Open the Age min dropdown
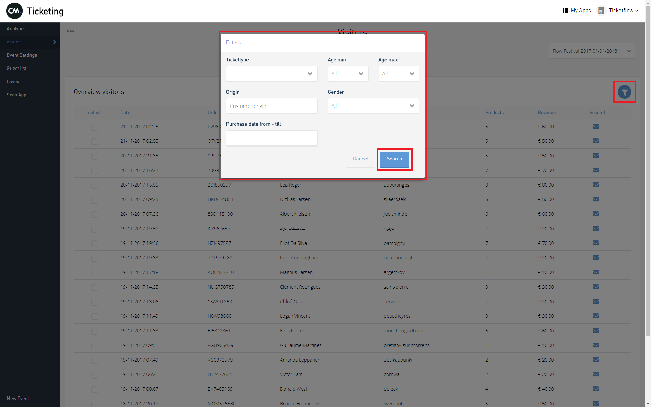Screen dimensions: 651x407 (348, 74)
